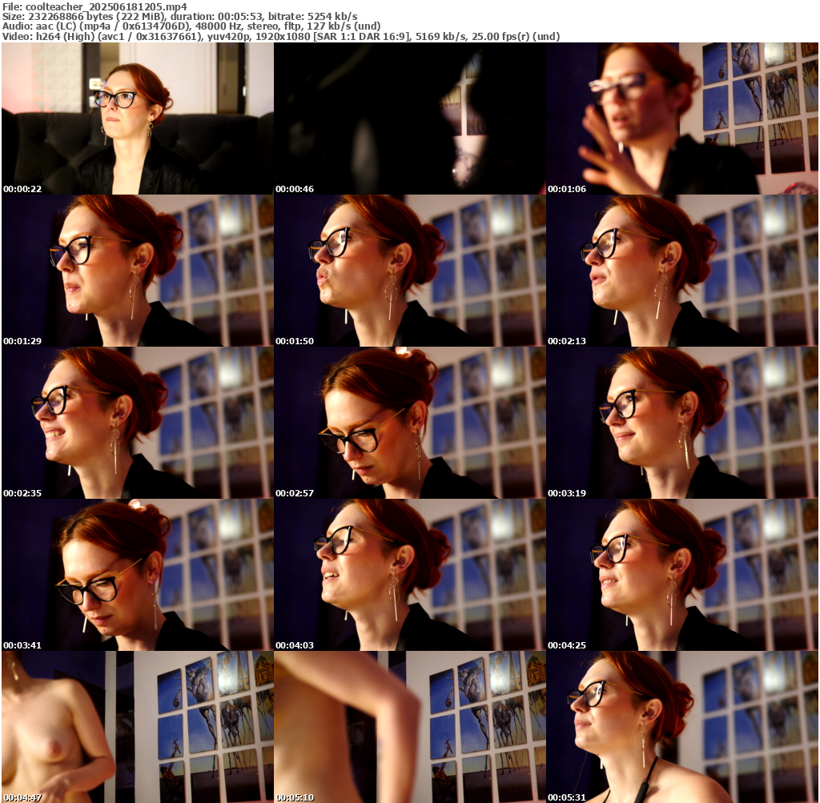Click the last frame at 00:05:31
This screenshot has width=820, height=803.
click(682, 727)
